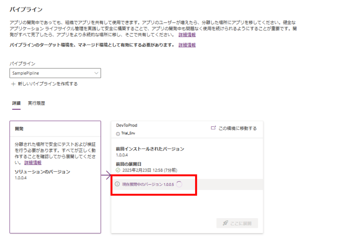The width and height of the screenshot is (343, 241).
Task: Click the green check icon by deployment date
Action: coord(118,170)
